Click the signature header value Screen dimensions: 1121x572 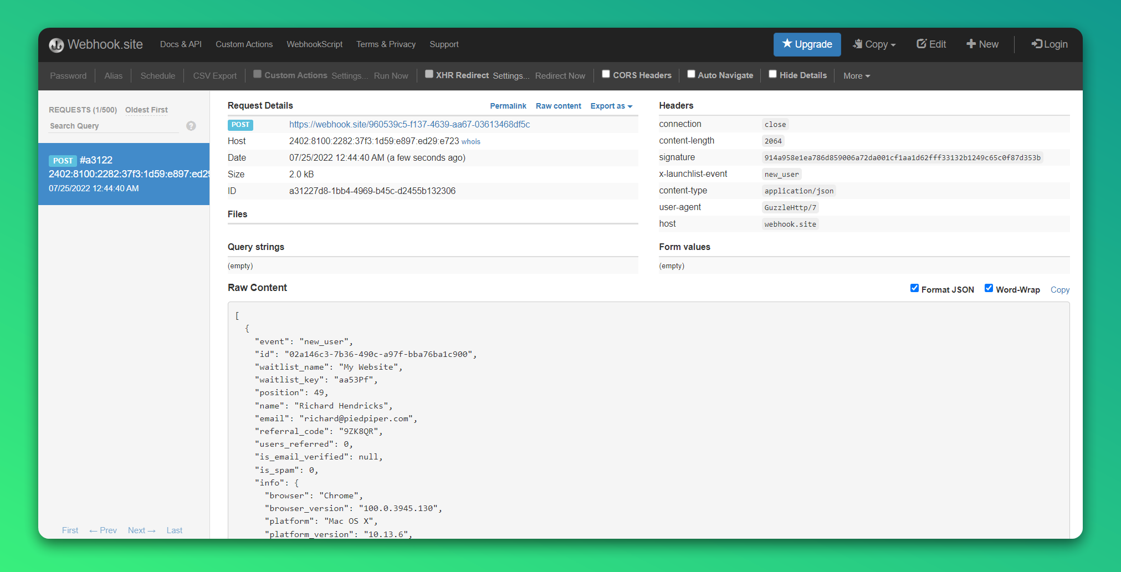tap(902, 158)
